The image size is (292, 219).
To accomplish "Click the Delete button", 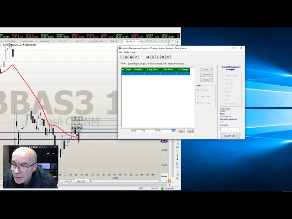I will pos(206,80).
